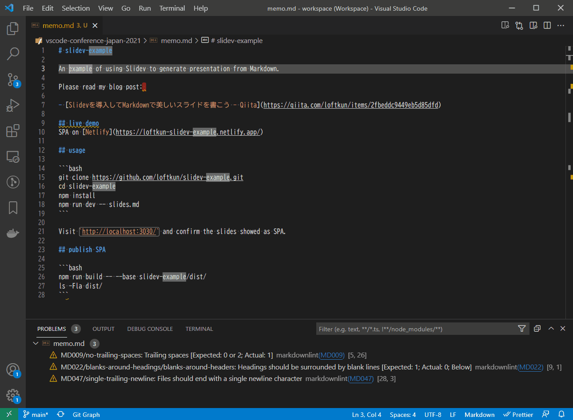Open the Bookmarks view

tap(13, 208)
